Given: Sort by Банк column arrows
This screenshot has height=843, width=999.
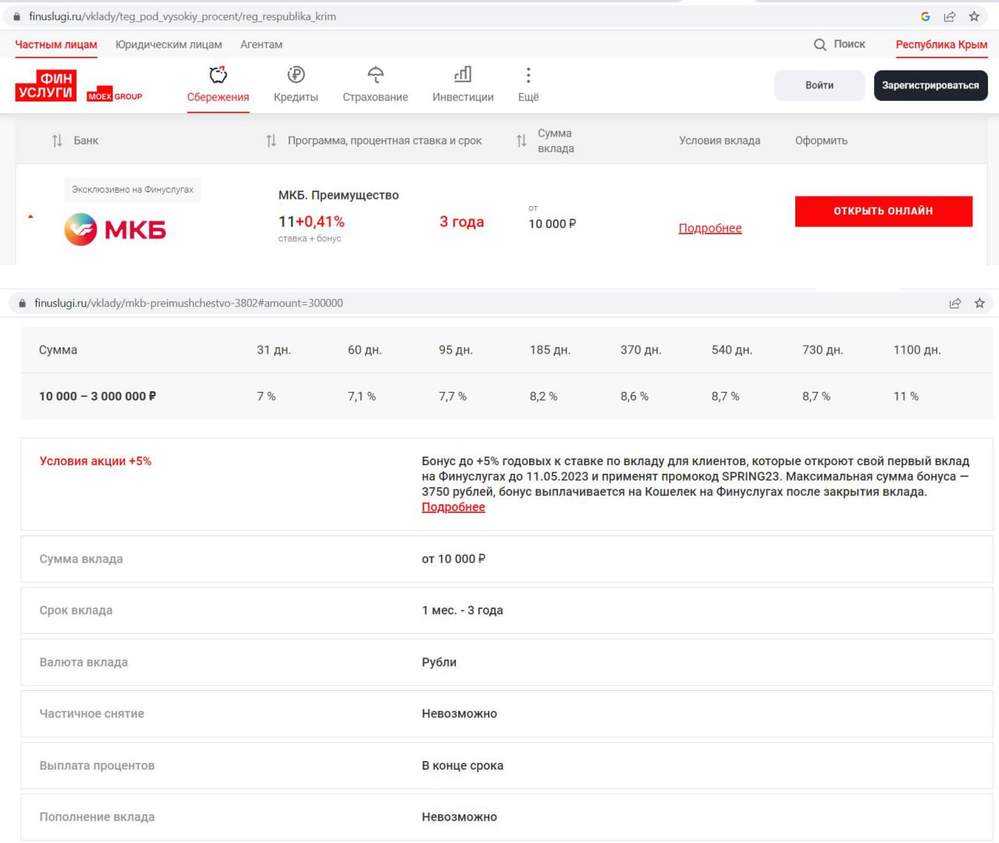Looking at the screenshot, I should point(57,140).
